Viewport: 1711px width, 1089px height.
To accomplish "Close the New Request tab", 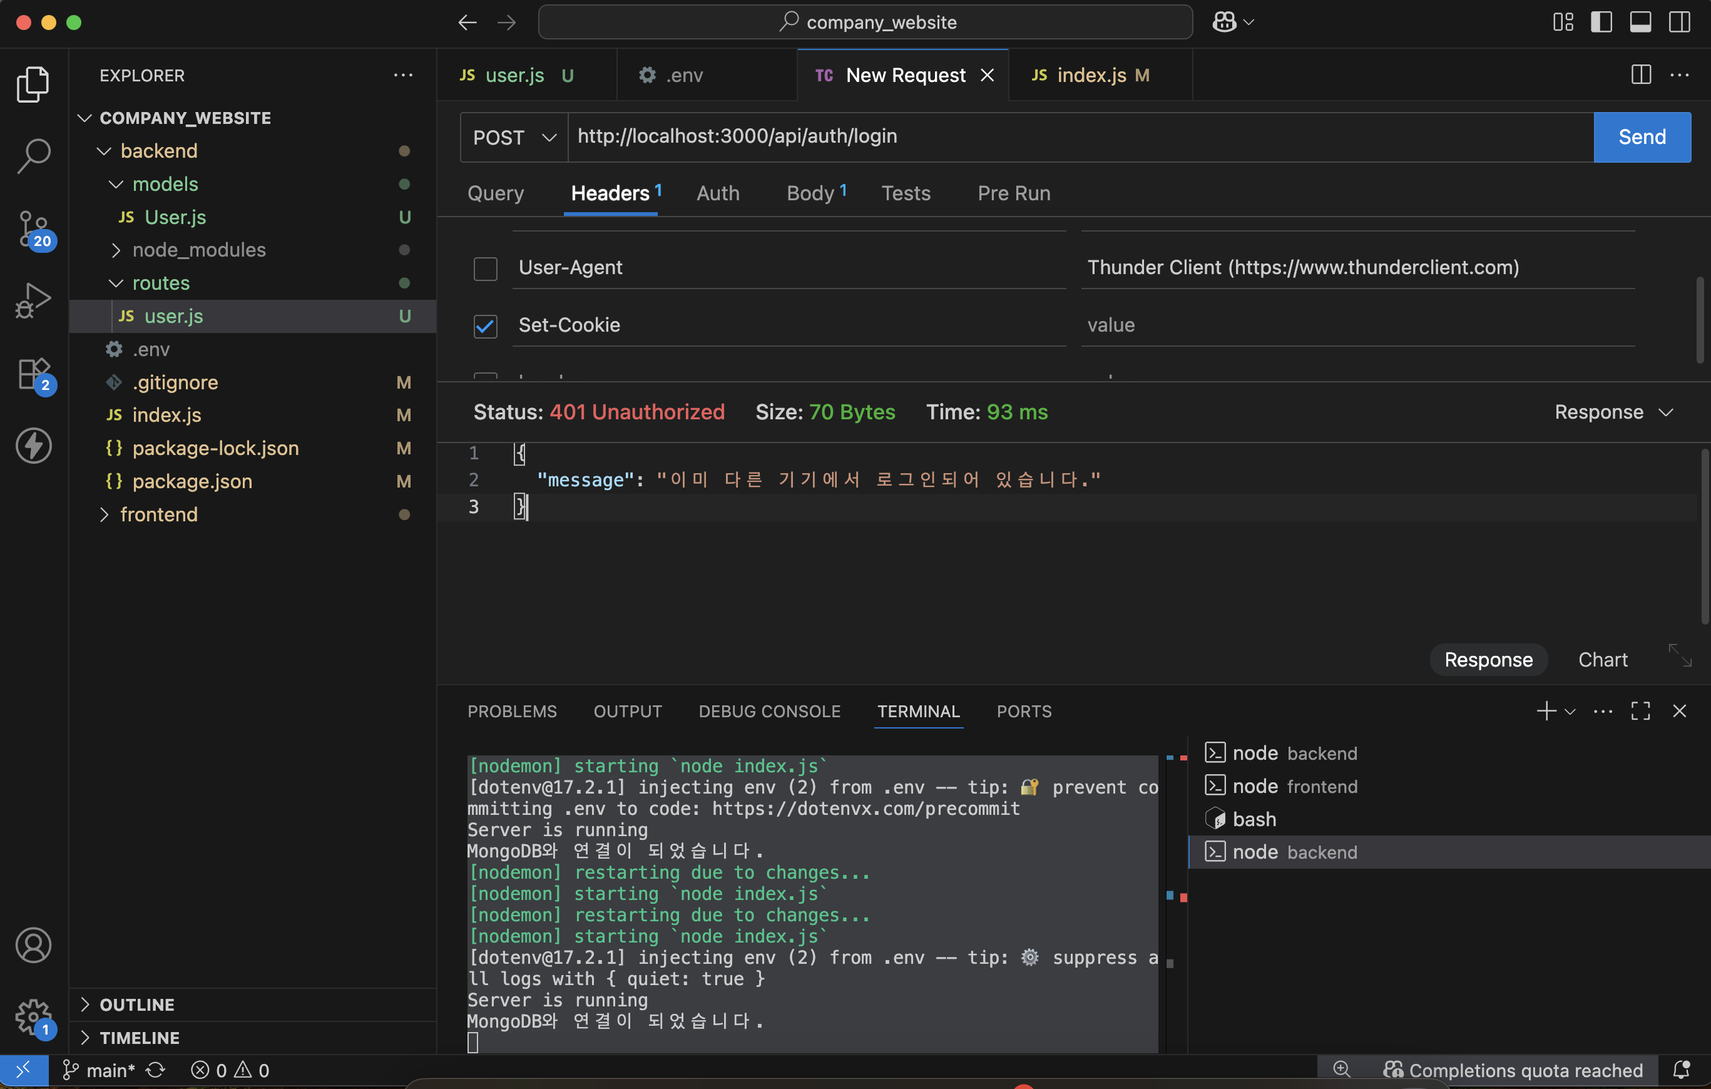I will point(987,75).
